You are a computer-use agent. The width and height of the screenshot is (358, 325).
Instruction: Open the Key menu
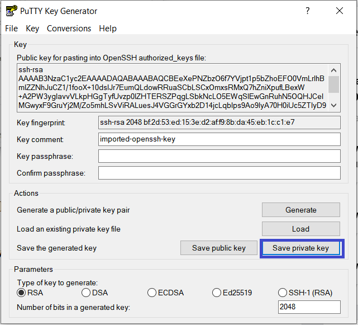coord(32,29)
